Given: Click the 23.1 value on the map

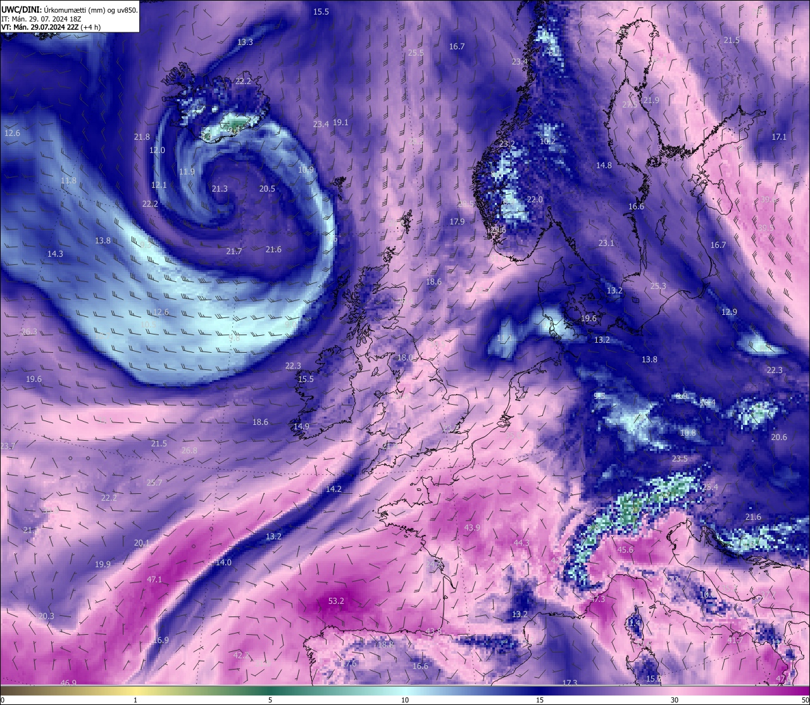Looking at the screenshot, I should 606,243.
